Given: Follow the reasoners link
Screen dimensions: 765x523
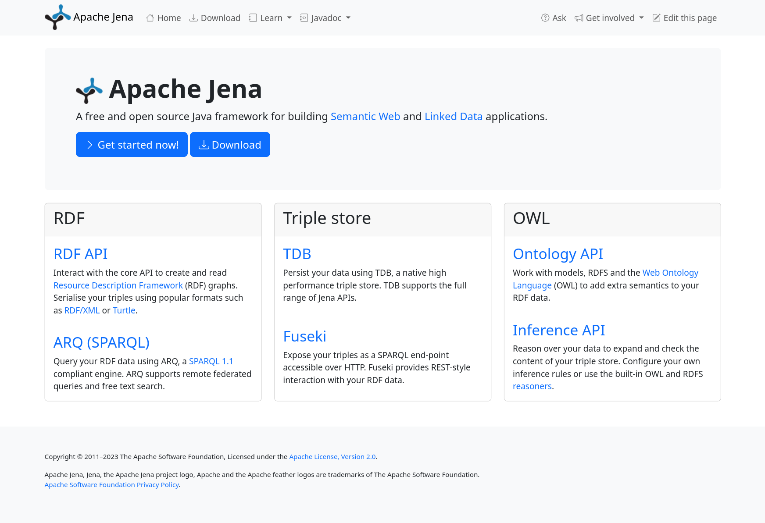Looking at the screenshot, I should tap(532, 386).
